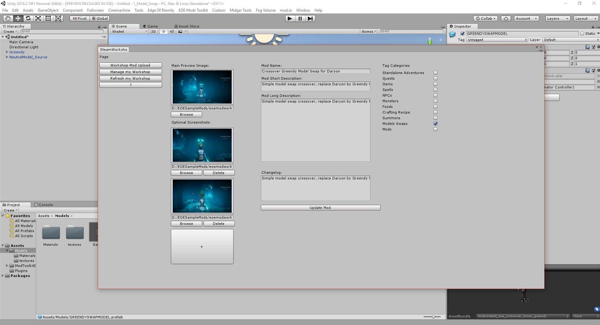The height and width of the screenshot is (325, 600).
Task: Toggle Global handle rotation
Action: point(100,19)
